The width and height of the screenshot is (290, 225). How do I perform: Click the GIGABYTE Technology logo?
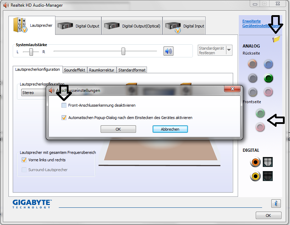(32, 204)
